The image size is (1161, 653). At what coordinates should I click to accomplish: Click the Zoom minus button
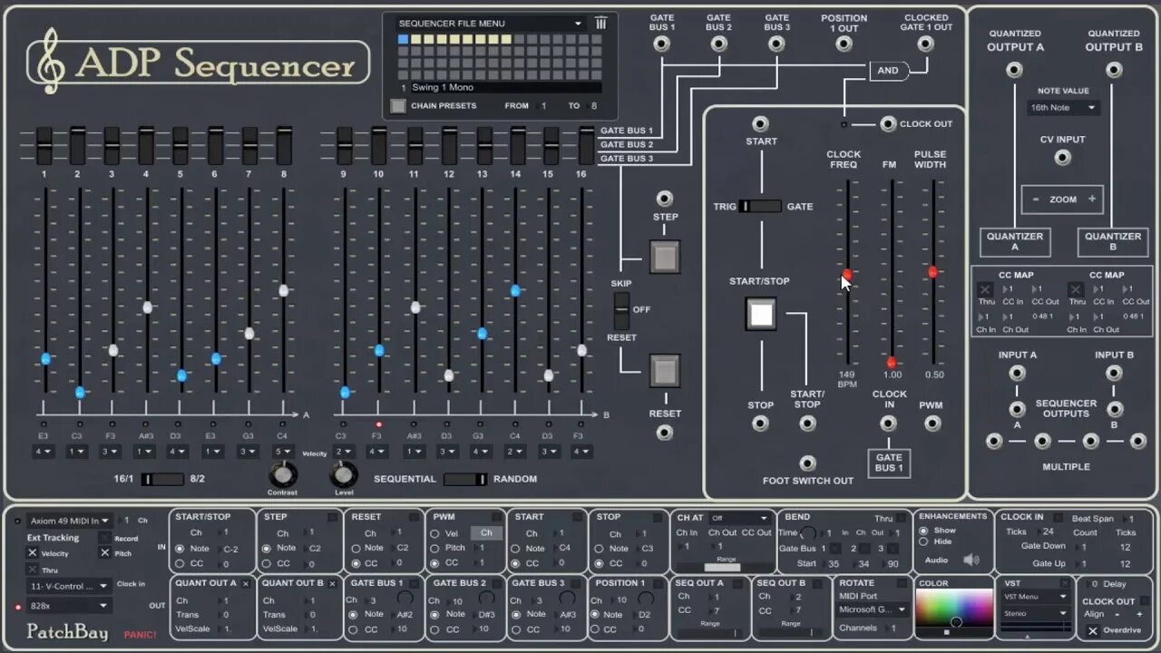(x=1035, y=200)
